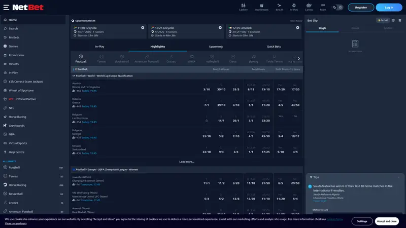Select American Football in sports strip
The image size is (406, 228).
[x=147, y=59]
